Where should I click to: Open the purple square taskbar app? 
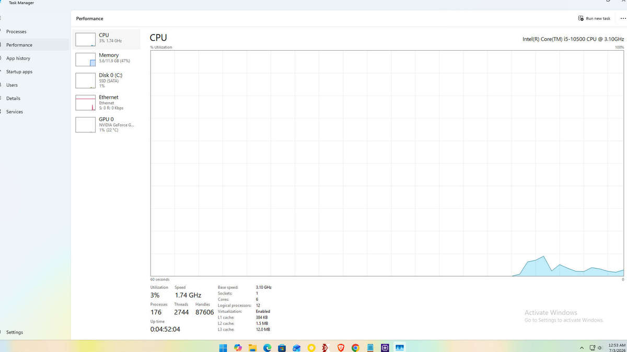click(x=385, y=347)
